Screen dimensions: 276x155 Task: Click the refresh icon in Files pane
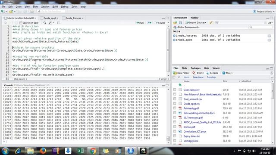(271, 73)
